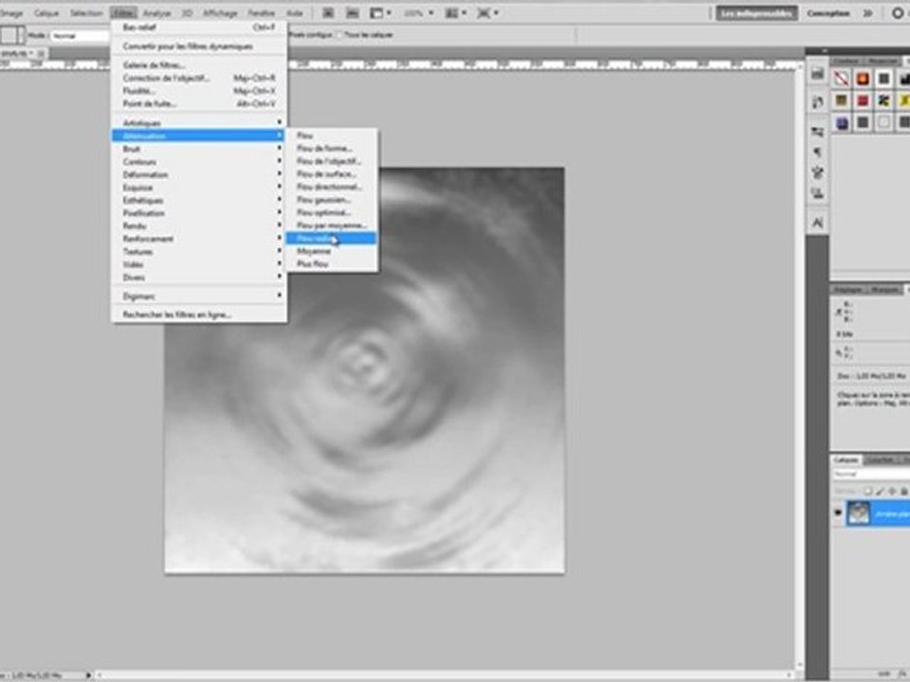Expand the Contours filter submenu
The width and height of the screenshot is (910, 682).
pyautogui.click(x=198, y=161)
